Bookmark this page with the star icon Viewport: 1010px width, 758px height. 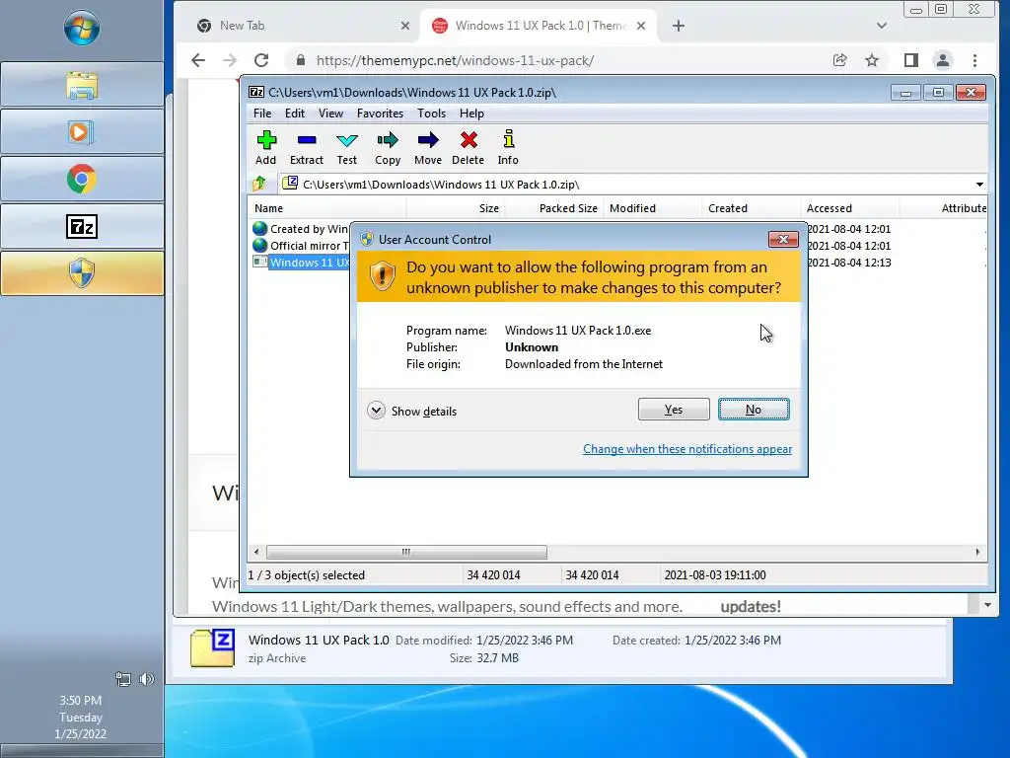(x=872, y=60)
